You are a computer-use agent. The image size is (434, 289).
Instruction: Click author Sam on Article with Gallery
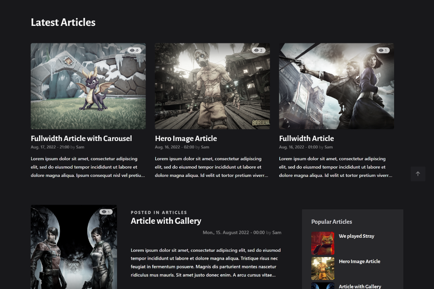[277, 233]
